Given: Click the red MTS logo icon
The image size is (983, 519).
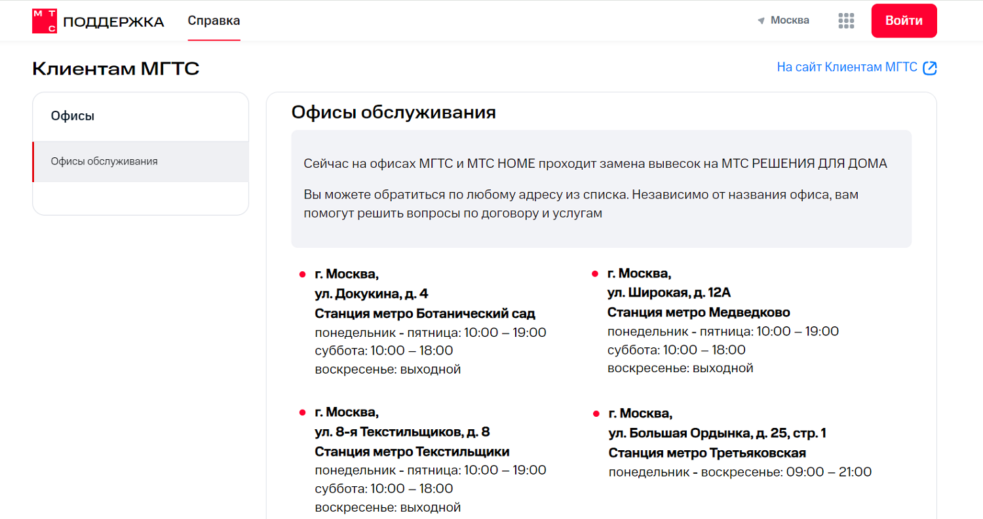Looking at the screenshot, I should pos(45,21).
